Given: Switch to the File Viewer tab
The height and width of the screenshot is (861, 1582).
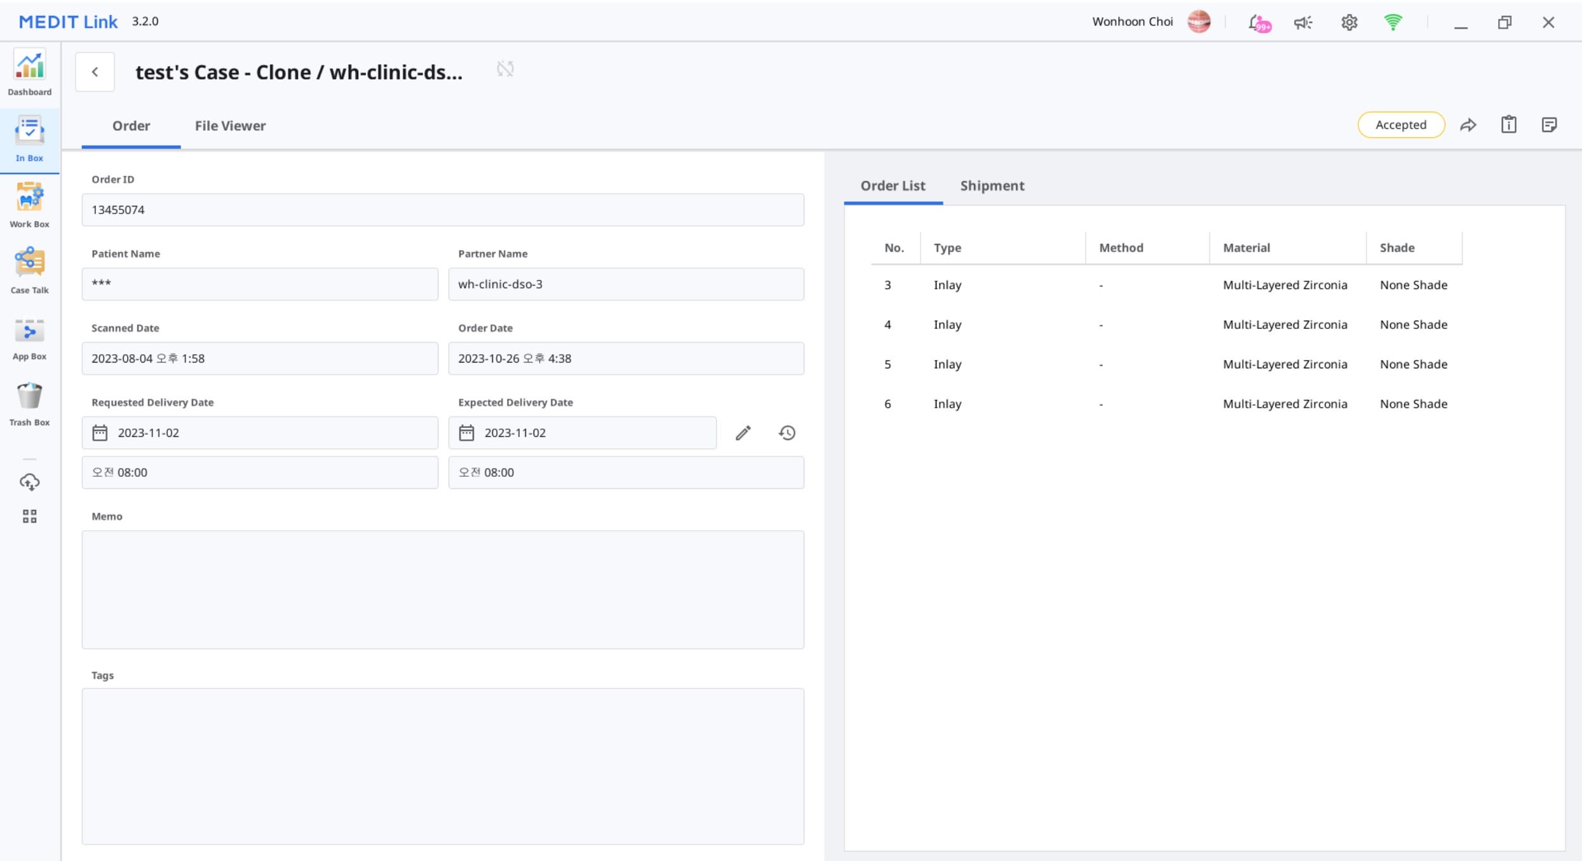Looking at the screenshot, I should (230, 126).
